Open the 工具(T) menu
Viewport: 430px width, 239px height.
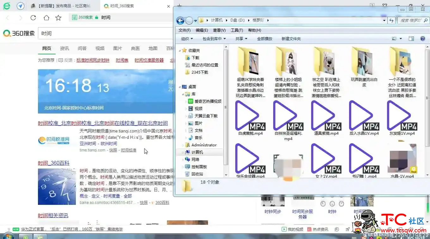237,30
